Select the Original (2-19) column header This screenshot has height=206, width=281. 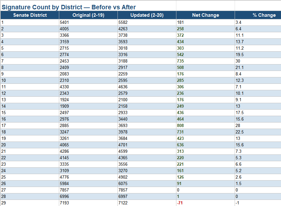coord(88,15)
